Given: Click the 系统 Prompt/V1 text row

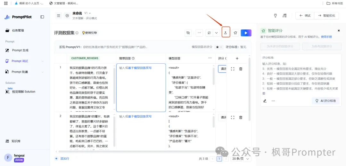Looking at the screenshot, I should [x=103, y=47].
